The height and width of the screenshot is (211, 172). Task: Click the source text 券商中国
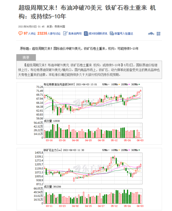60,27
